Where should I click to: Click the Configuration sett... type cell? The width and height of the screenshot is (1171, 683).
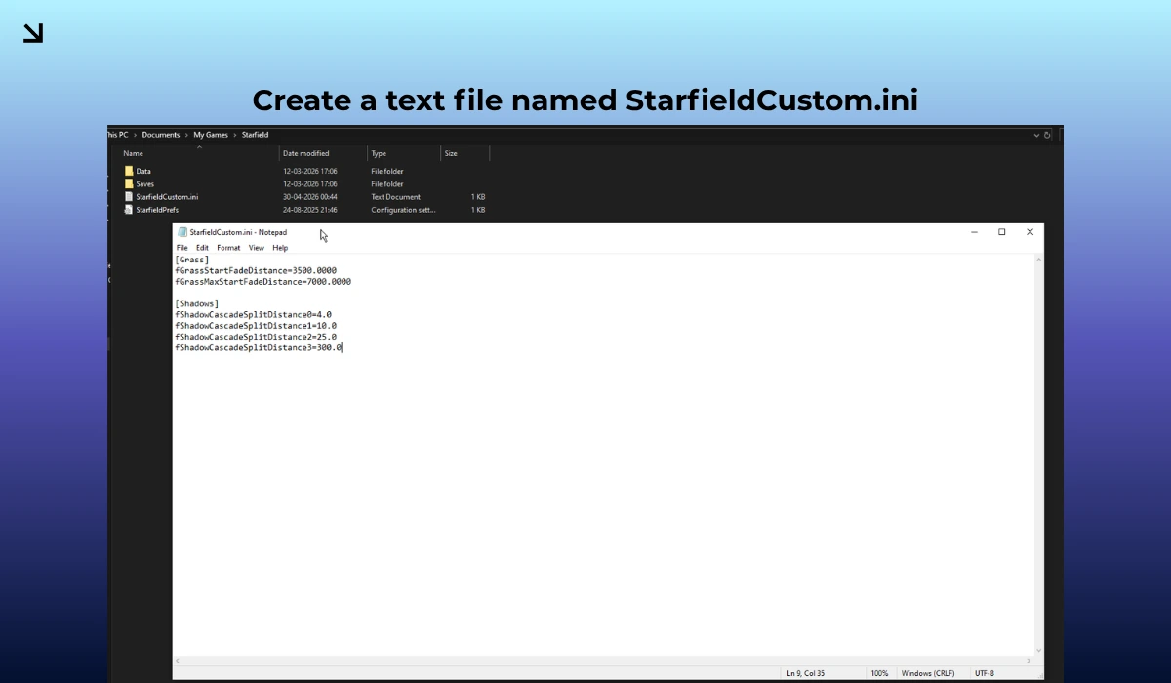tap(404, 209)
